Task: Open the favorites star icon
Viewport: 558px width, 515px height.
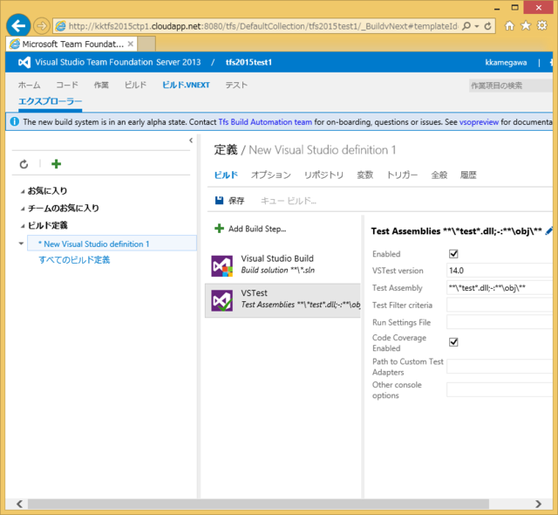Action: click(x=526, y=25)
